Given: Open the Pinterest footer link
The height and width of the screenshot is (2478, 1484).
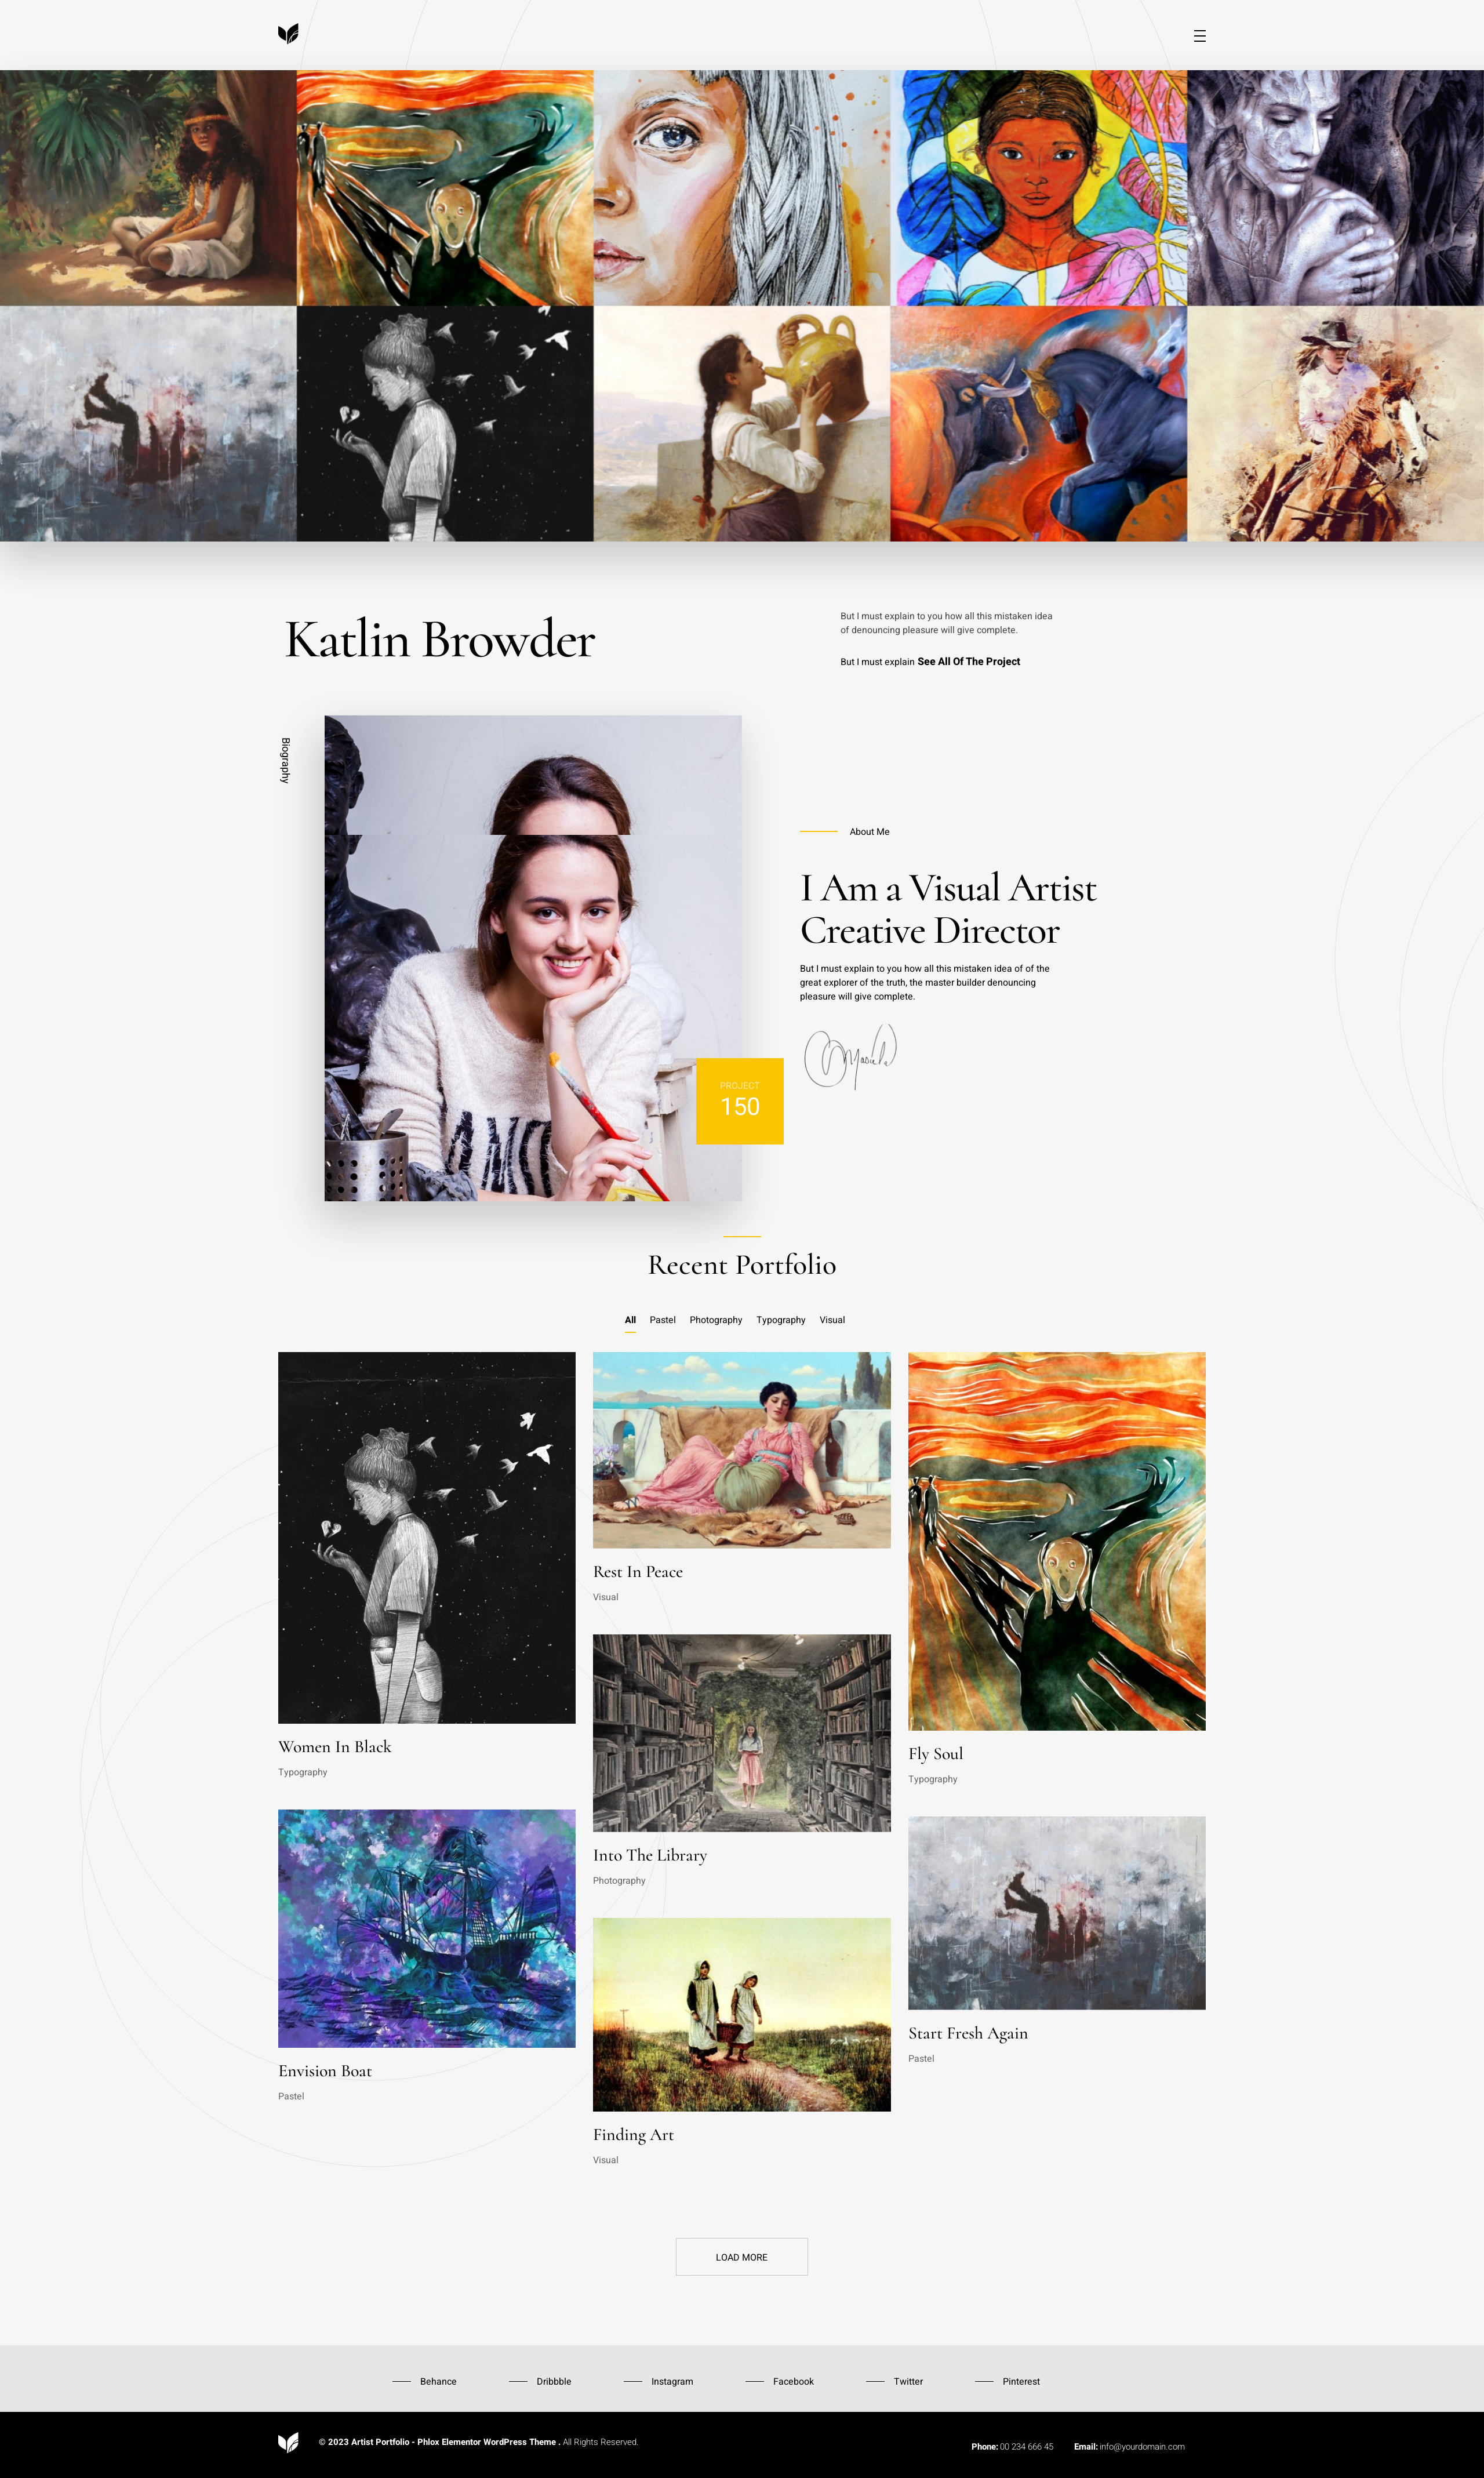Looking at the screenshot, I should coord(1021,2382).
